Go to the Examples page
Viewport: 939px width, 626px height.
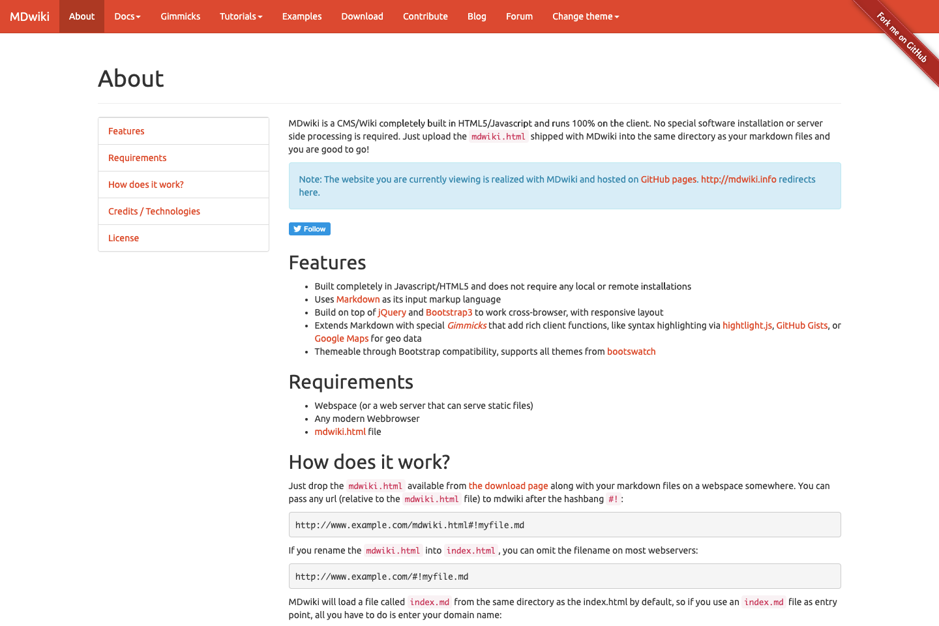click(x=302, y=16)
